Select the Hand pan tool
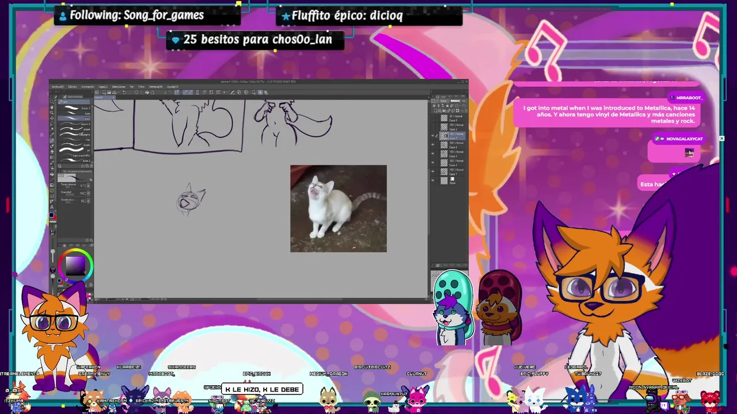 (52, 108)
